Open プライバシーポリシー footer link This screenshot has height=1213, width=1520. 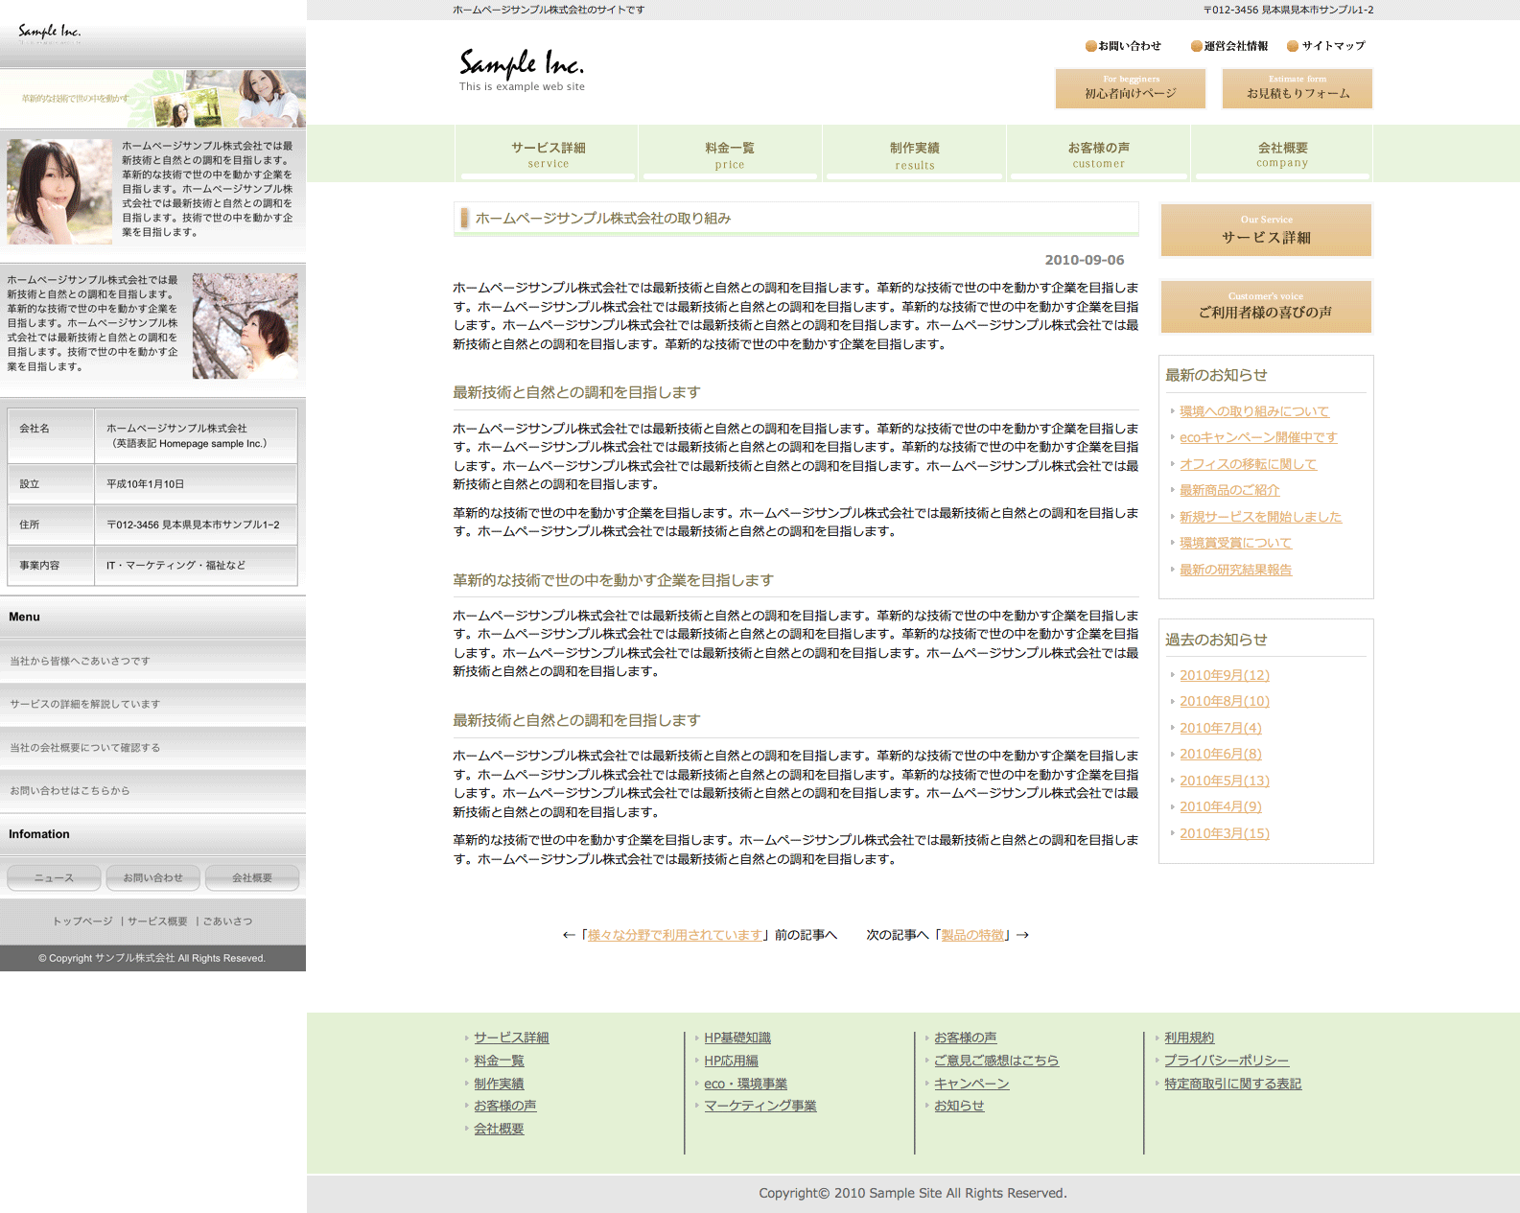pyautogui.click(x=1226, y=1061)
